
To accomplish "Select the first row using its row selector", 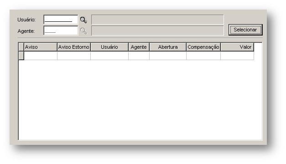I will (21, 56).
